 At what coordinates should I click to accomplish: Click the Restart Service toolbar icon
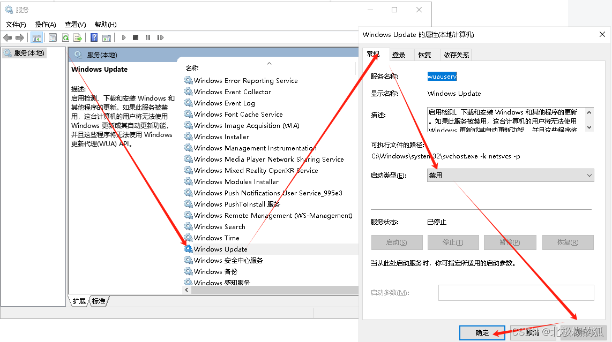tap(160, 37)
